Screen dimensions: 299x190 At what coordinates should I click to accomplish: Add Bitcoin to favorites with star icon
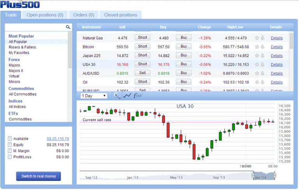click(x=257, y=47)
